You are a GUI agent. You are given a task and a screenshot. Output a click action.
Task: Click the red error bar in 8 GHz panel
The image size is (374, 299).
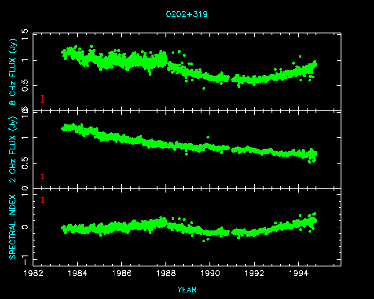(42, 99)
